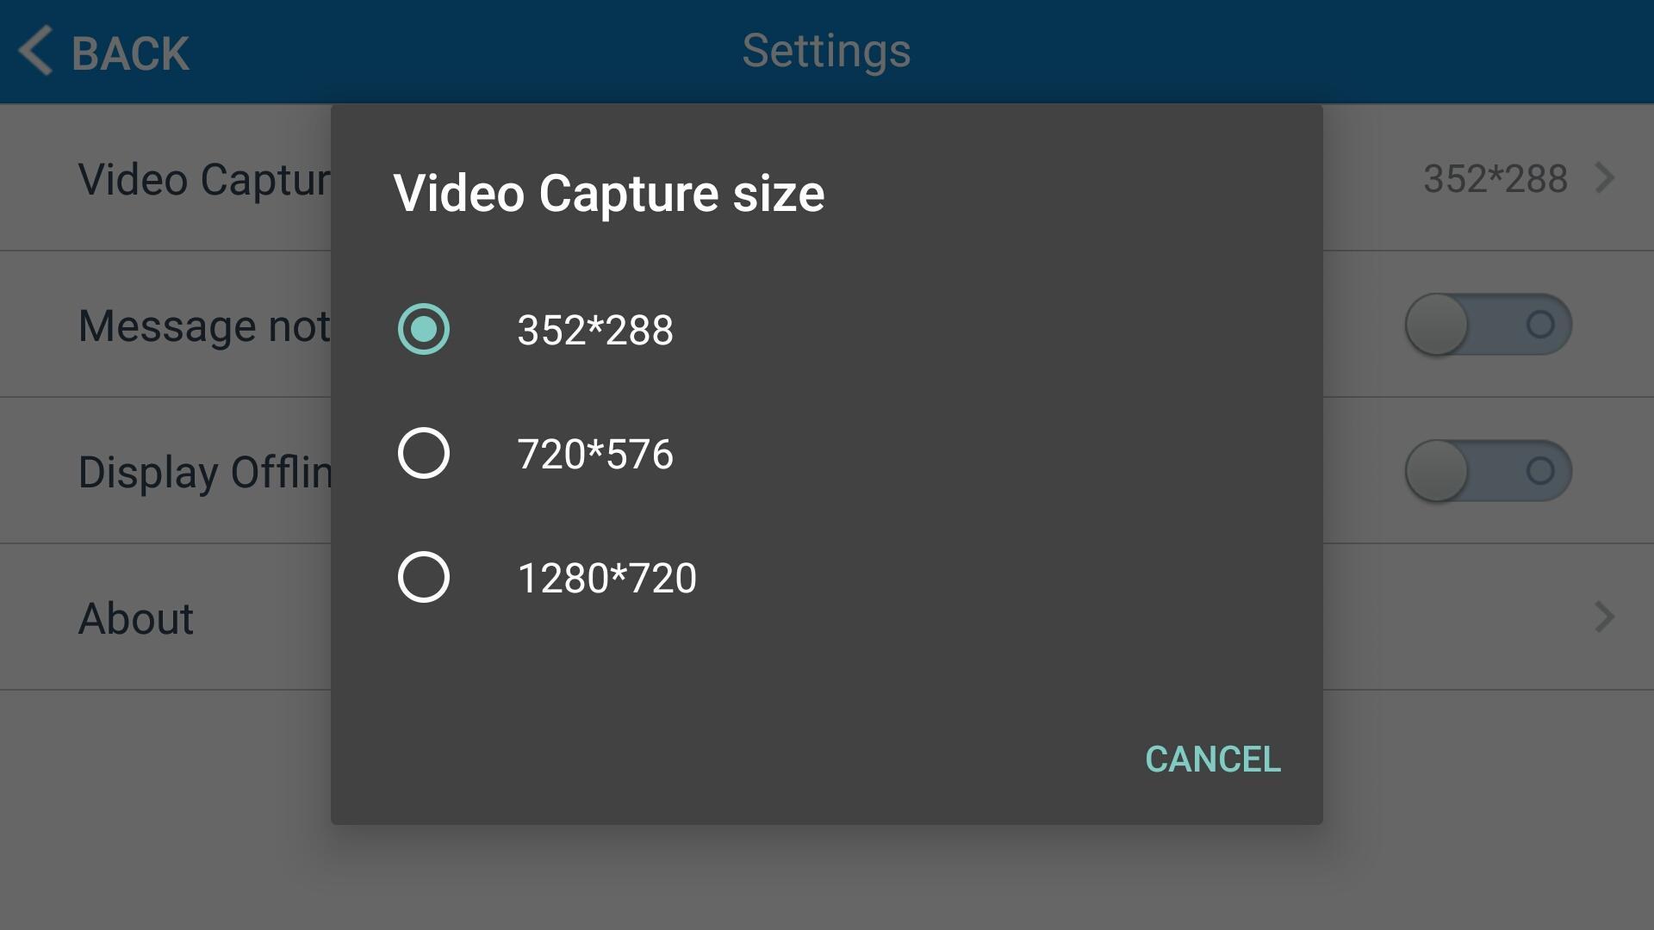This screenshot has width=1654, height=930.
Task: Click the Settings title in header
Action: coord(827,52)
